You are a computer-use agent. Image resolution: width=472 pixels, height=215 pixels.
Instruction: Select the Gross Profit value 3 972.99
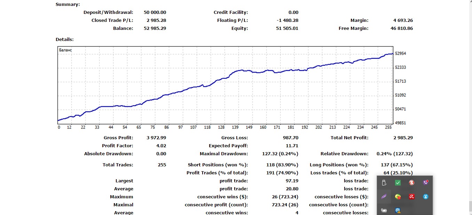pos(156,138)
